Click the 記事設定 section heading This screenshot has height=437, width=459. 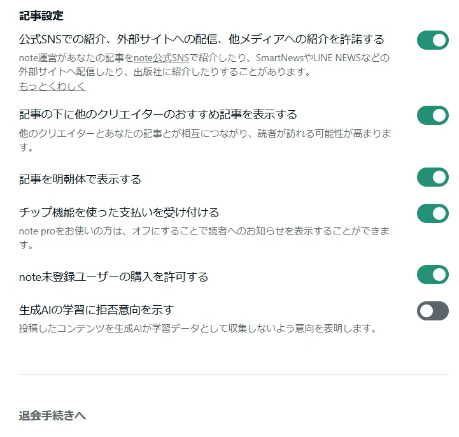tap(41, 15)
